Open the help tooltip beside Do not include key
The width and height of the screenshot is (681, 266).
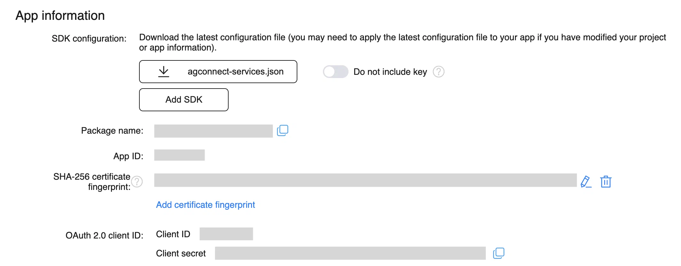(x=439, y=72)
